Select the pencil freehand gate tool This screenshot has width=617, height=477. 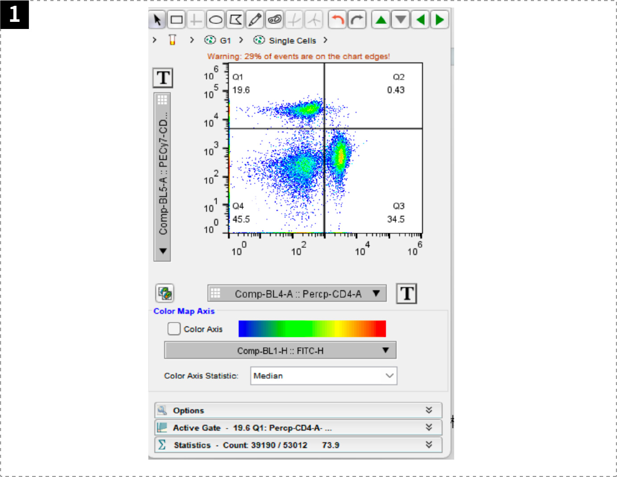255,20
